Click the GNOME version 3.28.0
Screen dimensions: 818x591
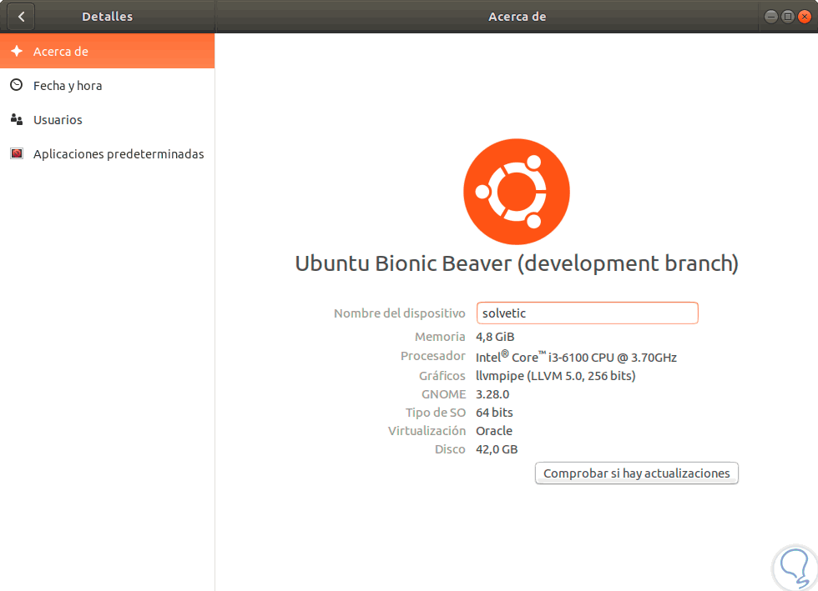pyautogui.click(x=492, y=394)
